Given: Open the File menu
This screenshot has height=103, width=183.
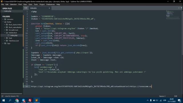Looking at the screenshot, I should coord(3,5).
